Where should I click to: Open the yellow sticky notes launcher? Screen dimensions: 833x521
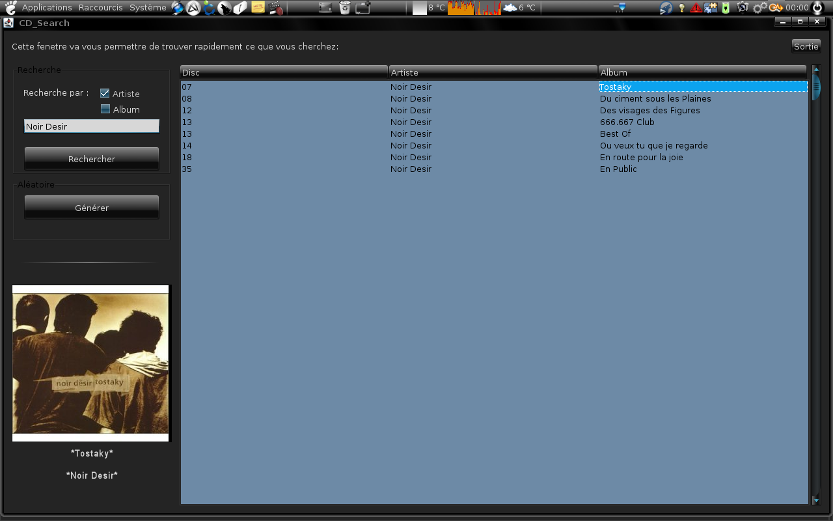tap(258, 8)
